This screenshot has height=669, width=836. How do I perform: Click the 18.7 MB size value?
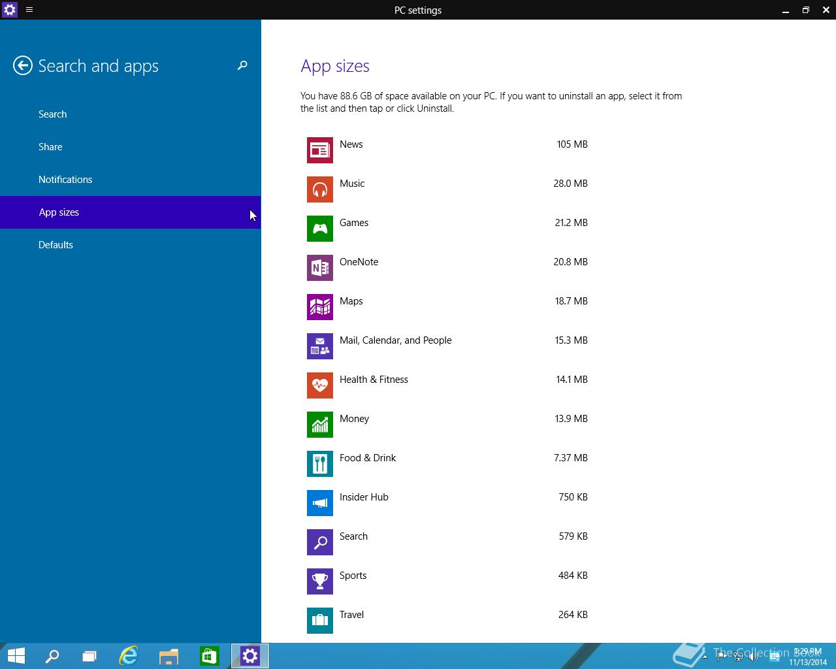[571, 301]
